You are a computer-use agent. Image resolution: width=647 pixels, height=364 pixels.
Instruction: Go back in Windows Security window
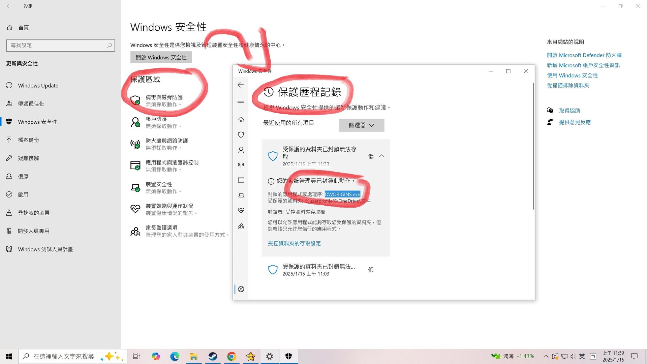coord(241,85)
